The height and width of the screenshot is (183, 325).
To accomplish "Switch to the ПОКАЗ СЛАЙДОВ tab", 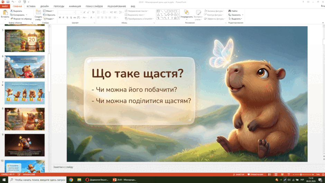I will (x=94, y=7).
